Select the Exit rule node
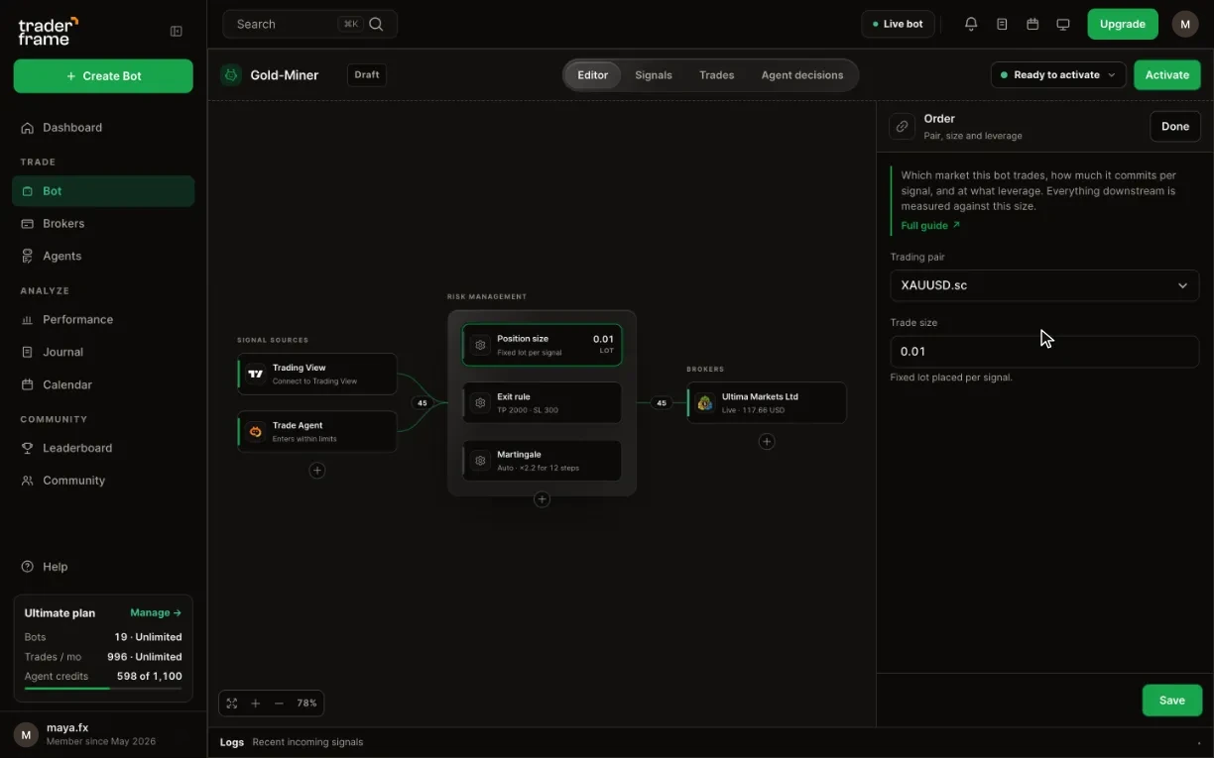Screen dimensions: 1214x758 pyautogui.click(x=543, y=403)
